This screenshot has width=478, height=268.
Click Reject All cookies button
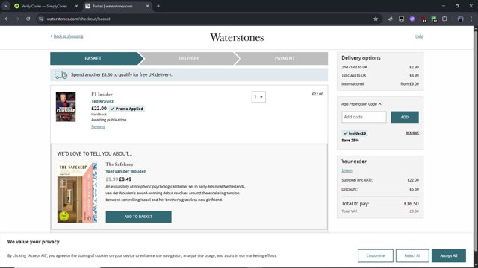(x=412, y=255)
